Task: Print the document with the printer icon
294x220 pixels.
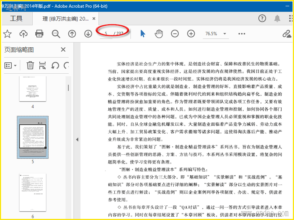Action: point(39,34)
